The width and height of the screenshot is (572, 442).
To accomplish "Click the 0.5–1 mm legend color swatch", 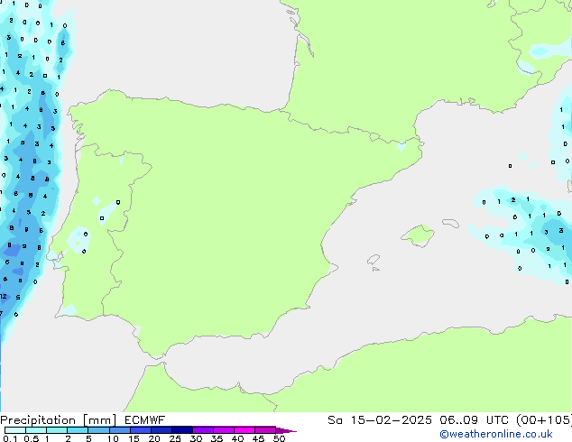I will coord(36,430).
